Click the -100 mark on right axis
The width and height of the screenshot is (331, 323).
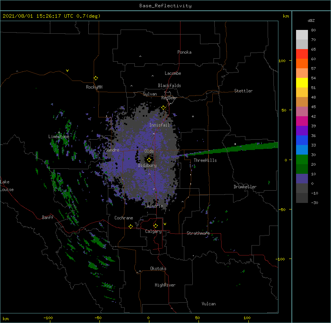[281, 259]
